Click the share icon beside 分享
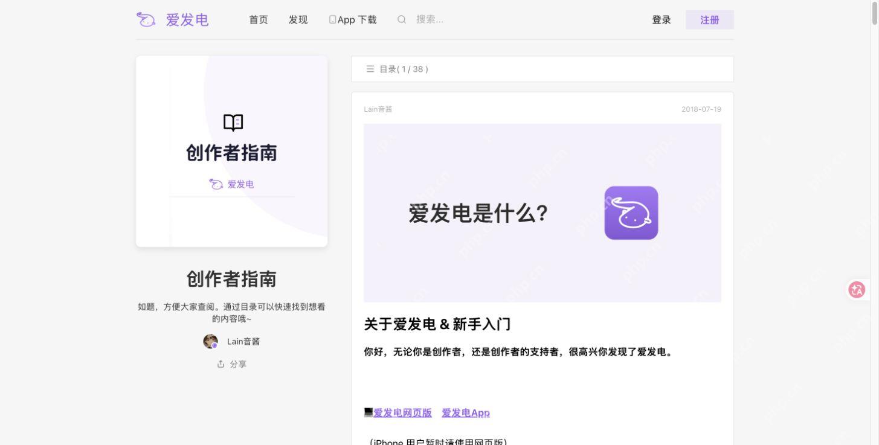879x445 pixels. [x=221, y=364]
